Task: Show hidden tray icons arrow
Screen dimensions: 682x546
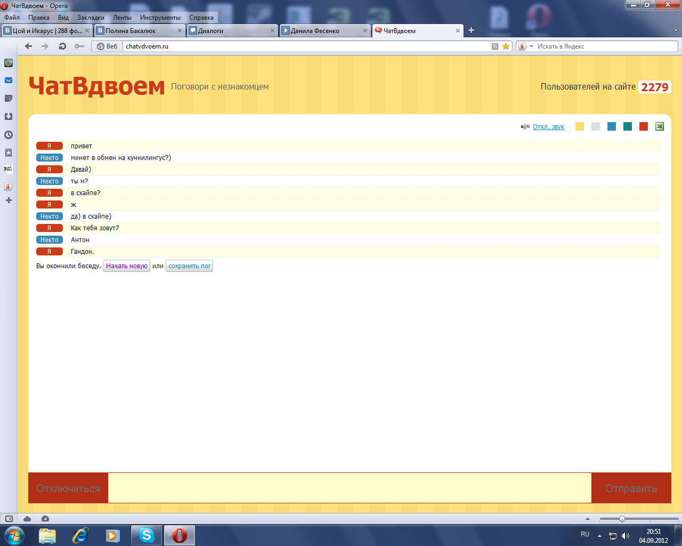Action: (x=599, y=536)
